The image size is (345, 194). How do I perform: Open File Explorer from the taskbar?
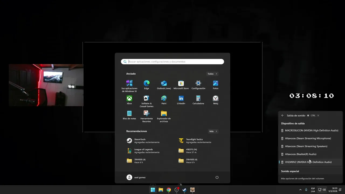pos(161,190)
